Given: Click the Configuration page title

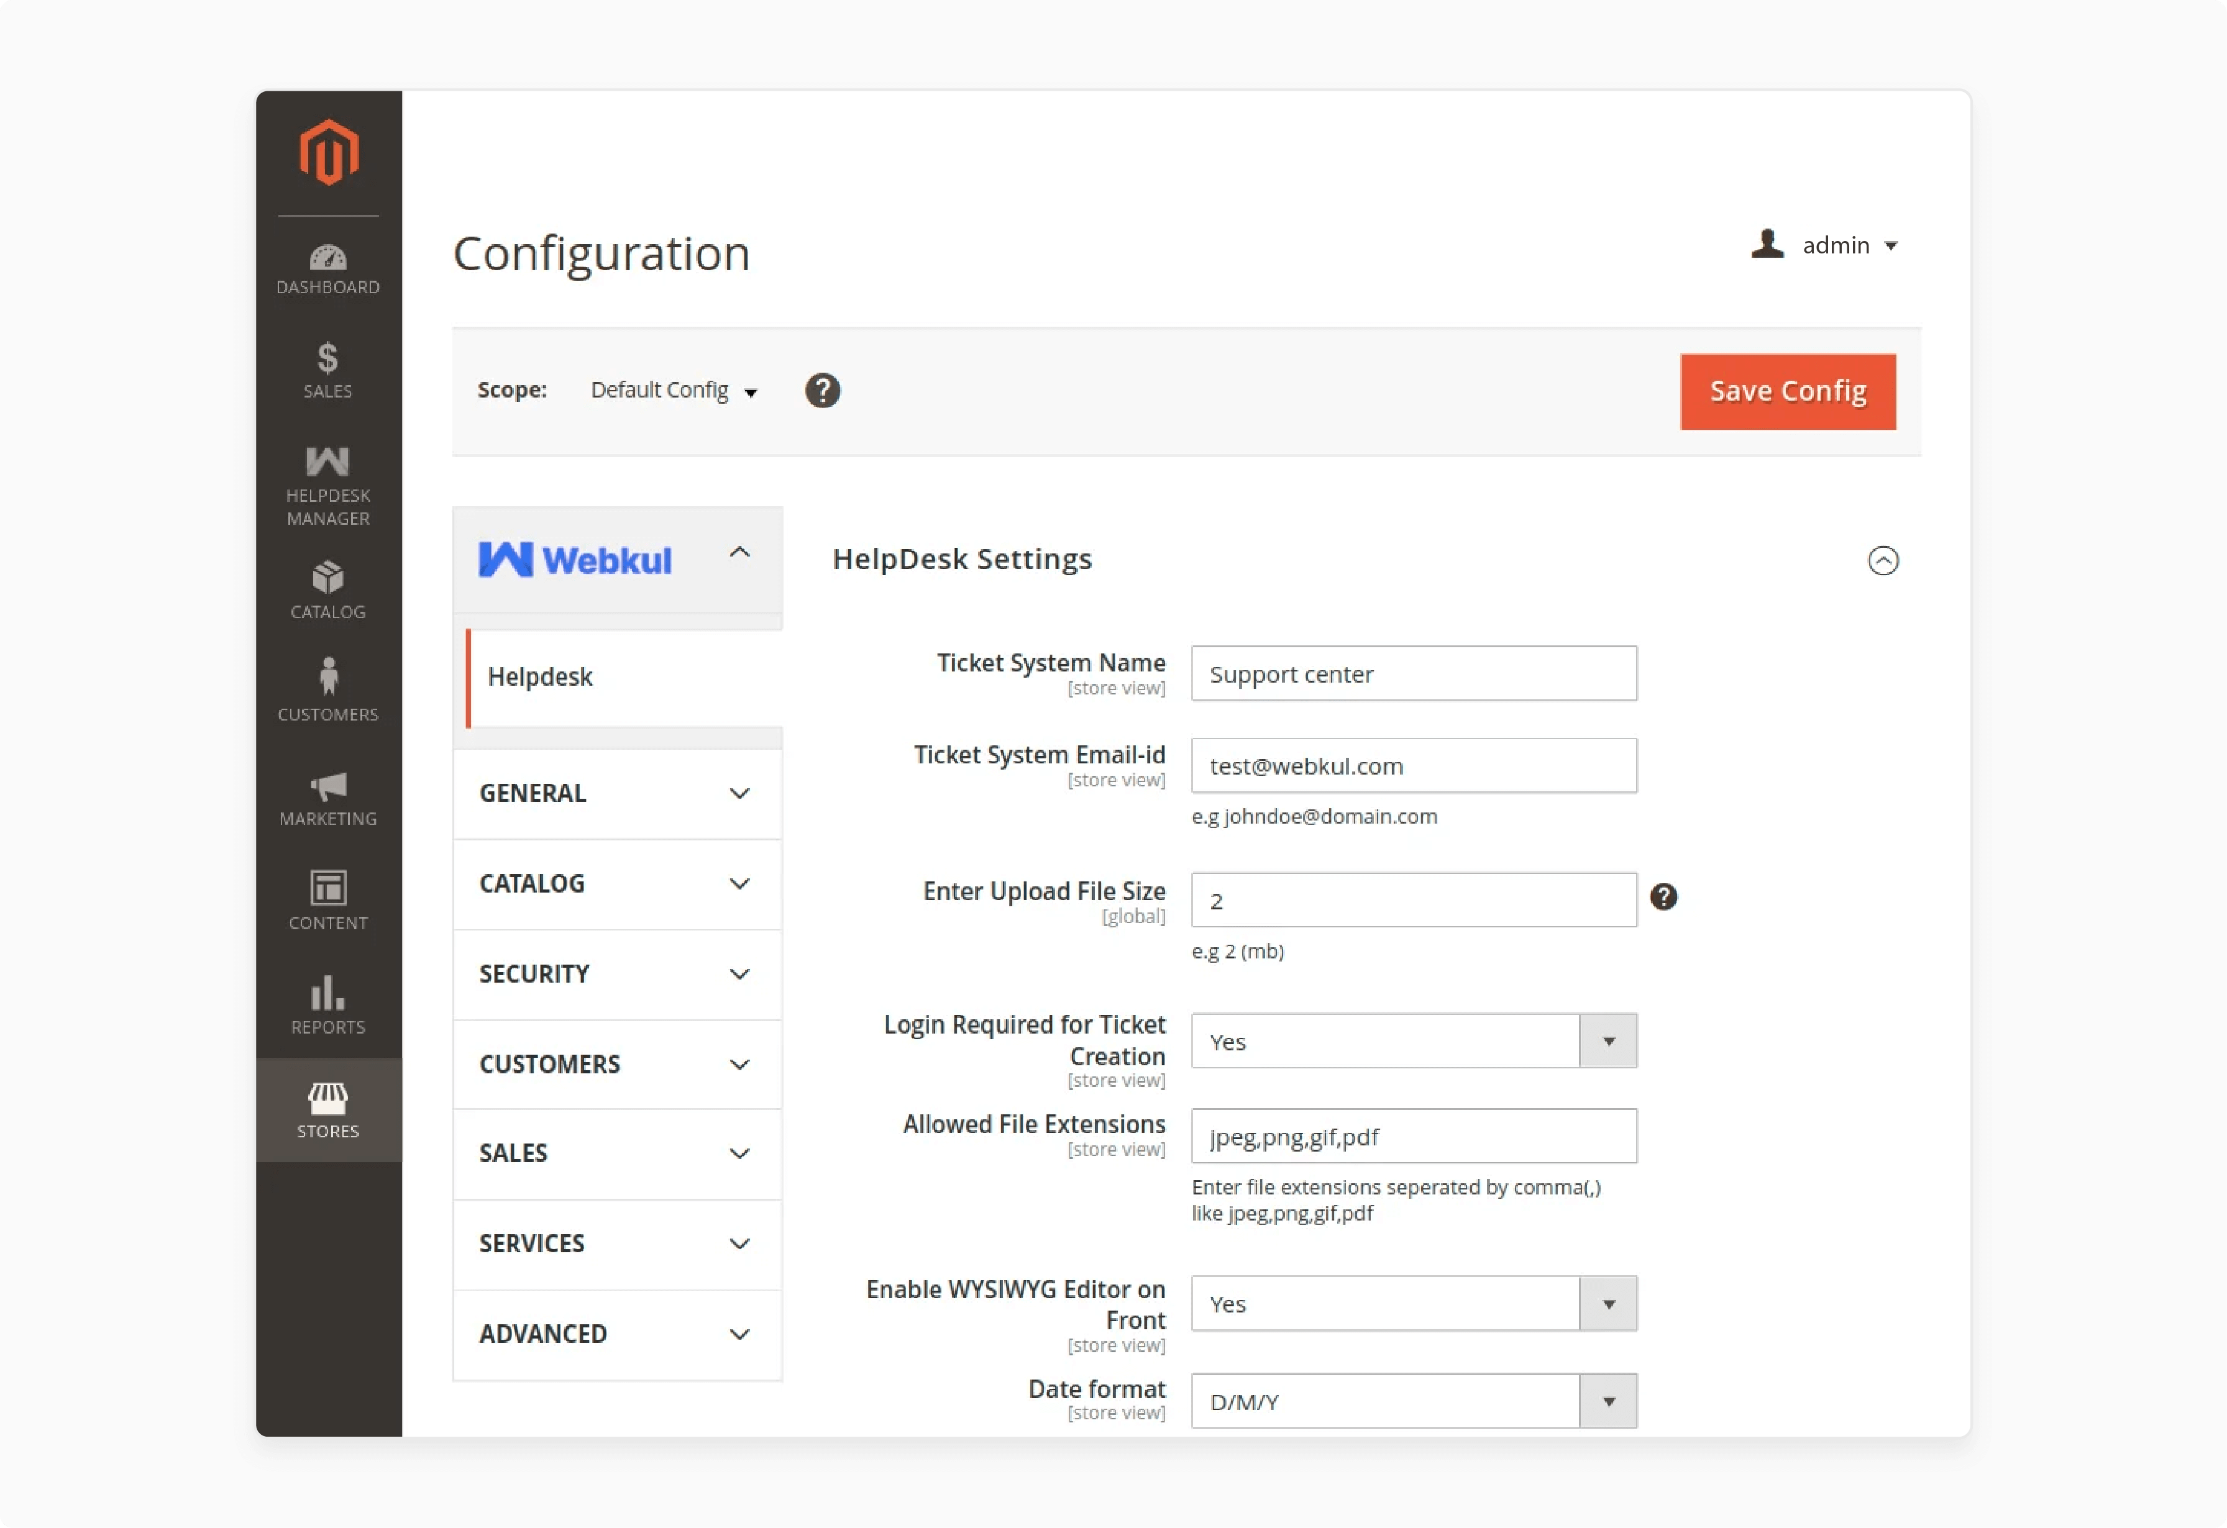Looking at the screenshot, I should pyautogui.click(x=601, y=254).
